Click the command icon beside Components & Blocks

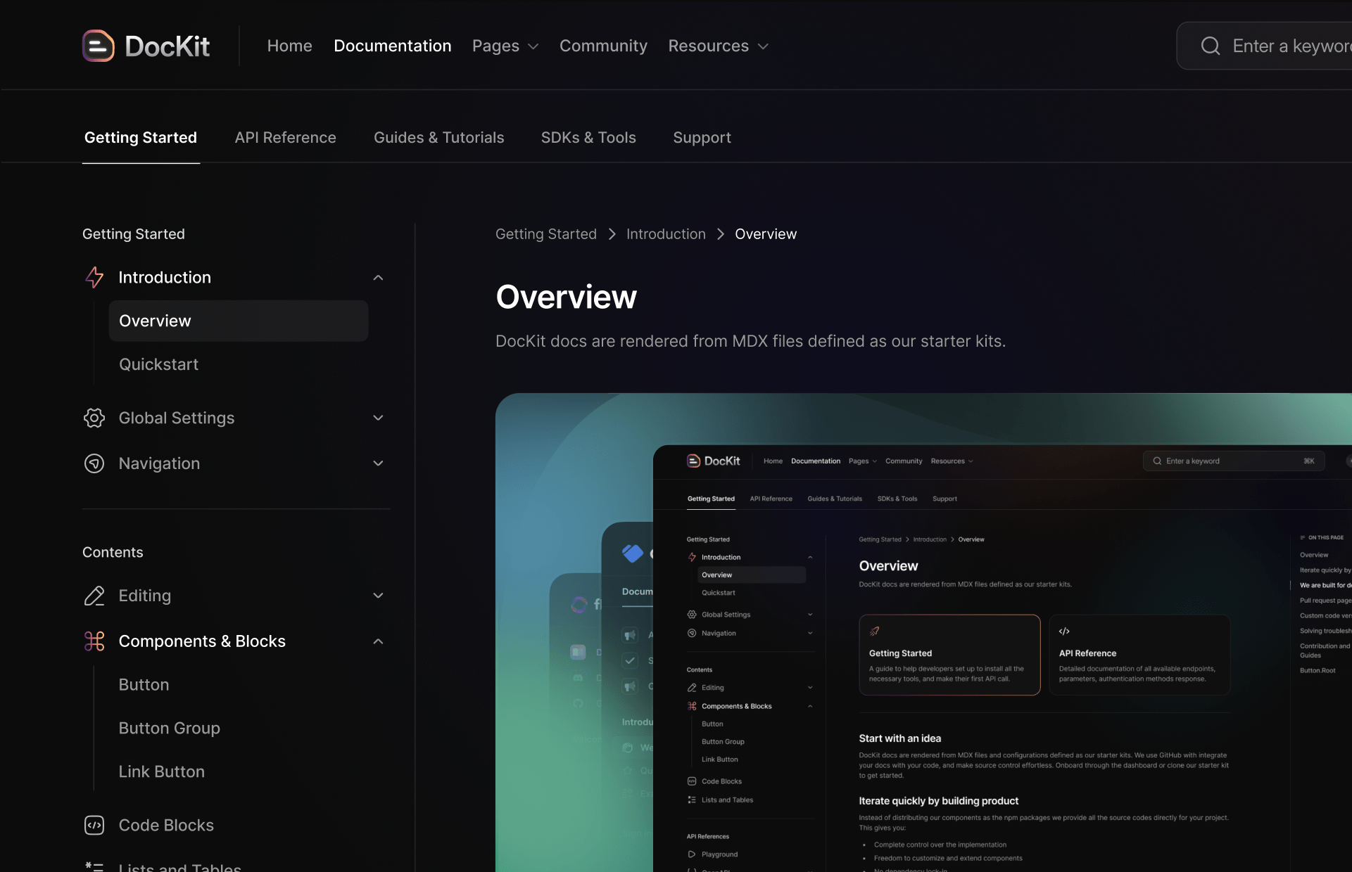tap(94, 641)
